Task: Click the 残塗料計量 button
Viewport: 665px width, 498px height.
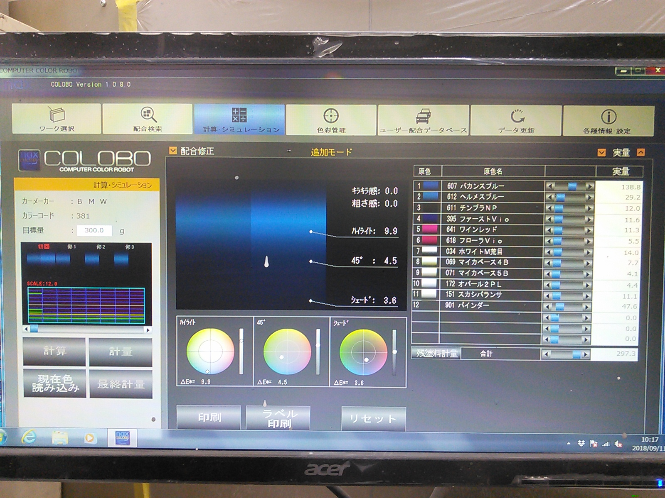Action: click(x=436, y=353)
